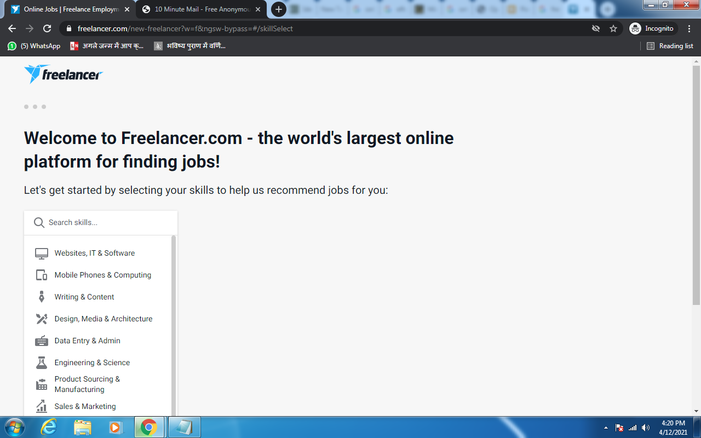Bookmark this page with the star icon
The height and width of the screenshot is (438, 701).
click(613, 28)
